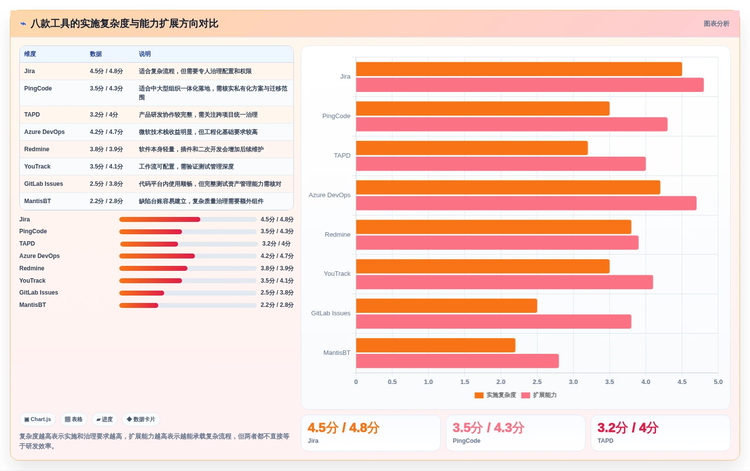Click the GitLab Issues pink bar in chart
750x471 pixels.
tap(494, 322)
